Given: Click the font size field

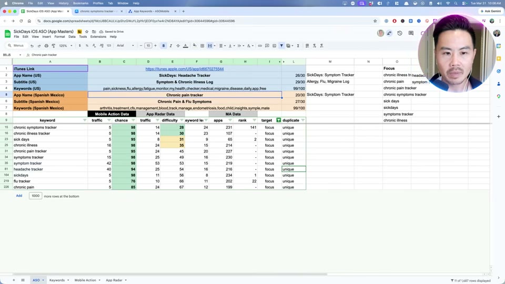Looking at the screenshot, I should click(x=148, y=46).
